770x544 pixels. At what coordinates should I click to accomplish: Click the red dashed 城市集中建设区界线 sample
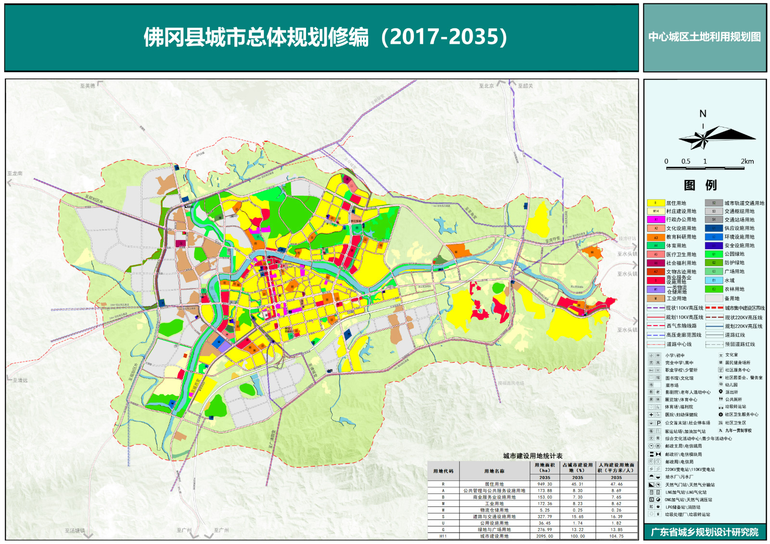(714, 308)
